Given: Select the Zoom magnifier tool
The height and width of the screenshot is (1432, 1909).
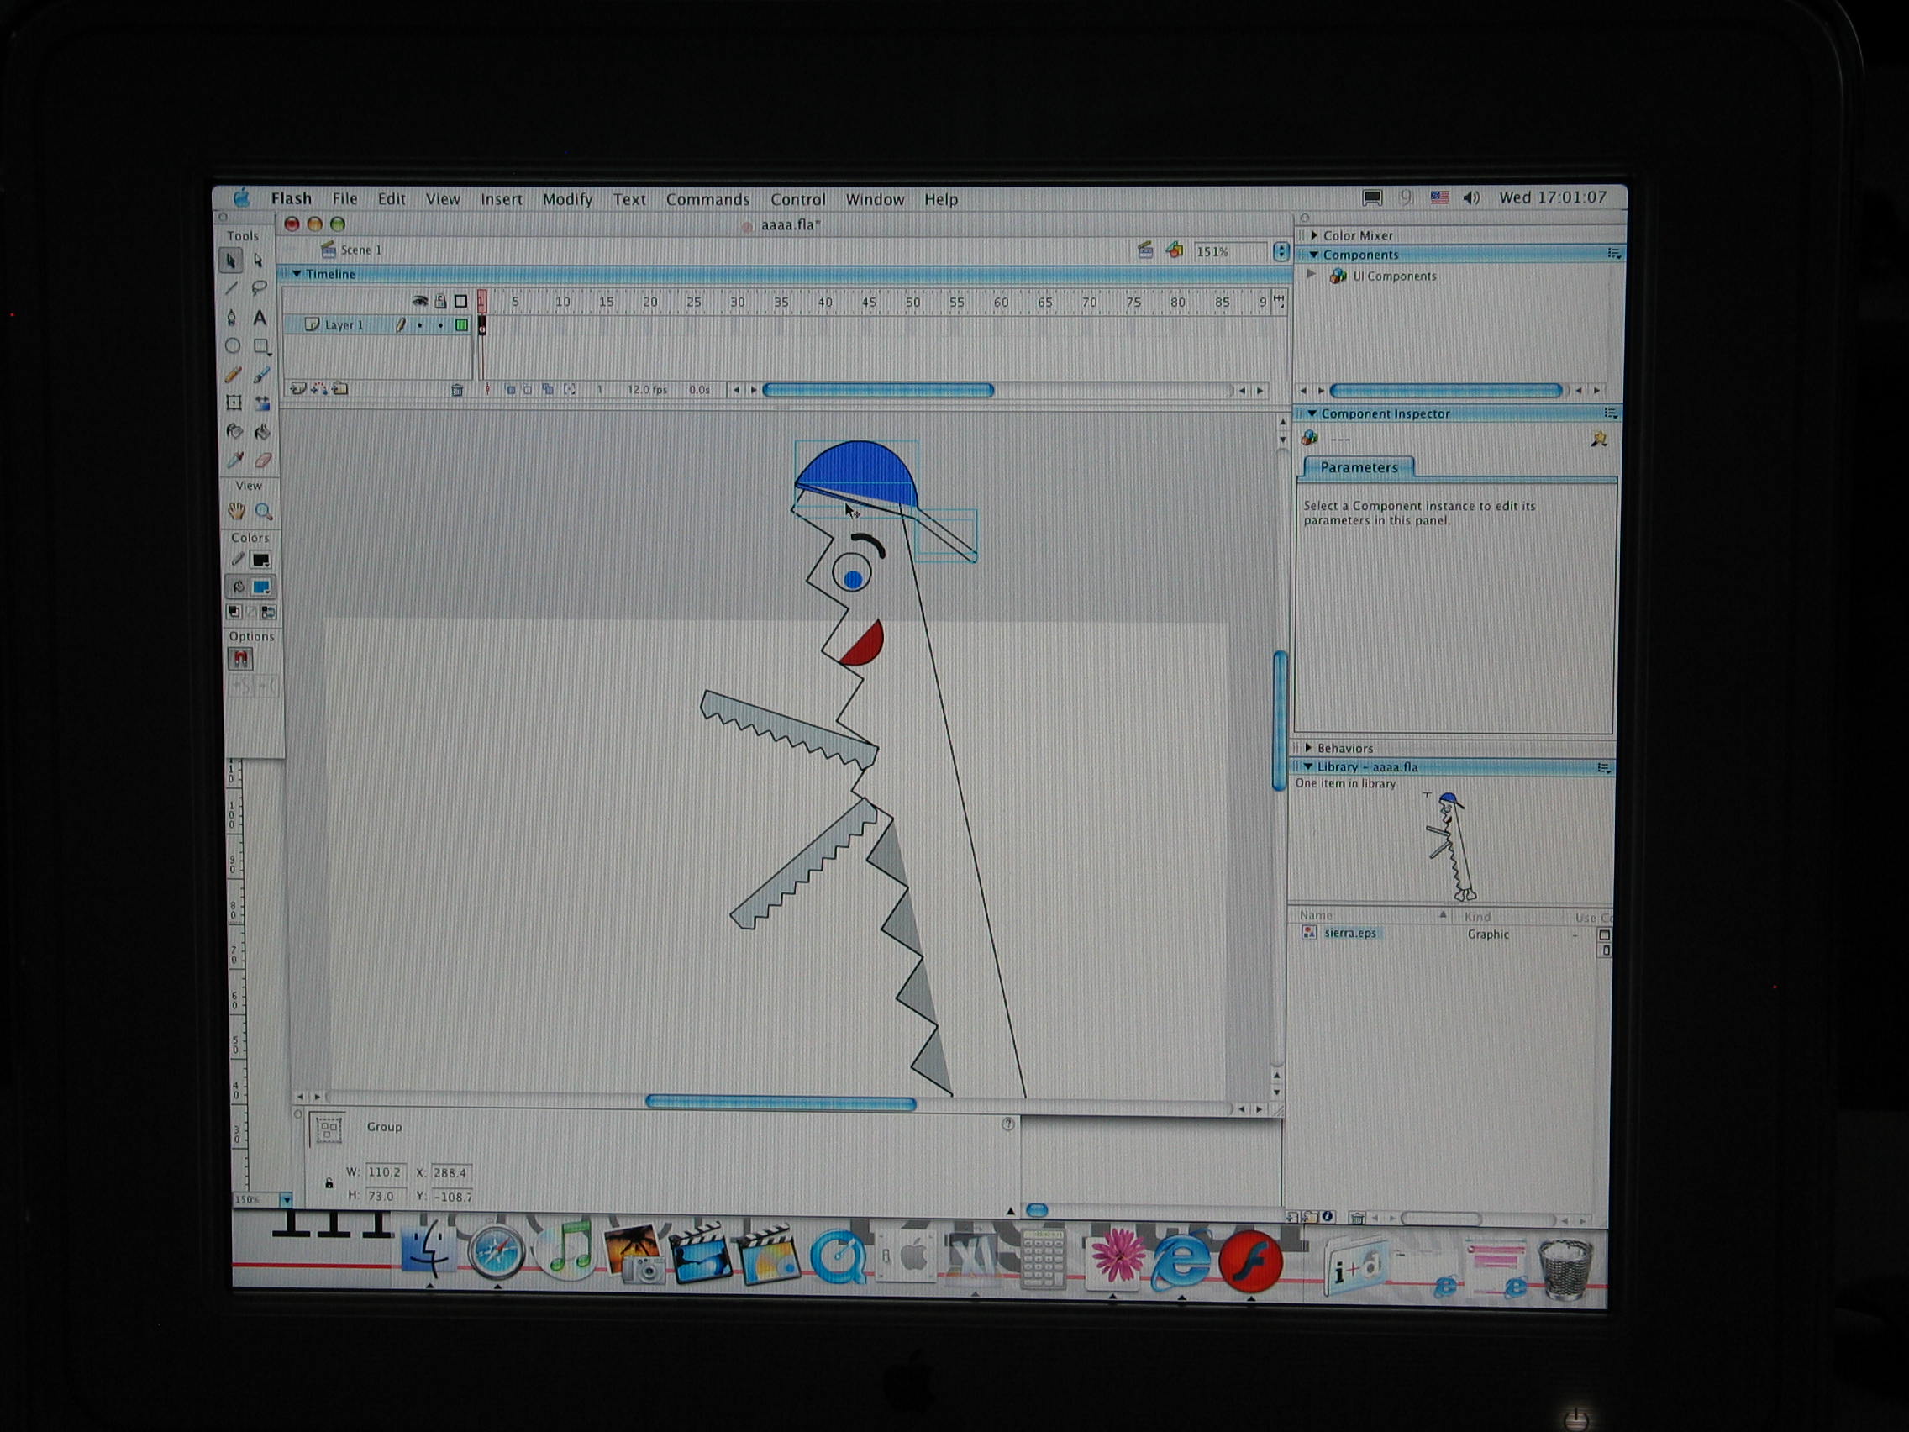Looking at the screenshot, I should coord(264,512).
